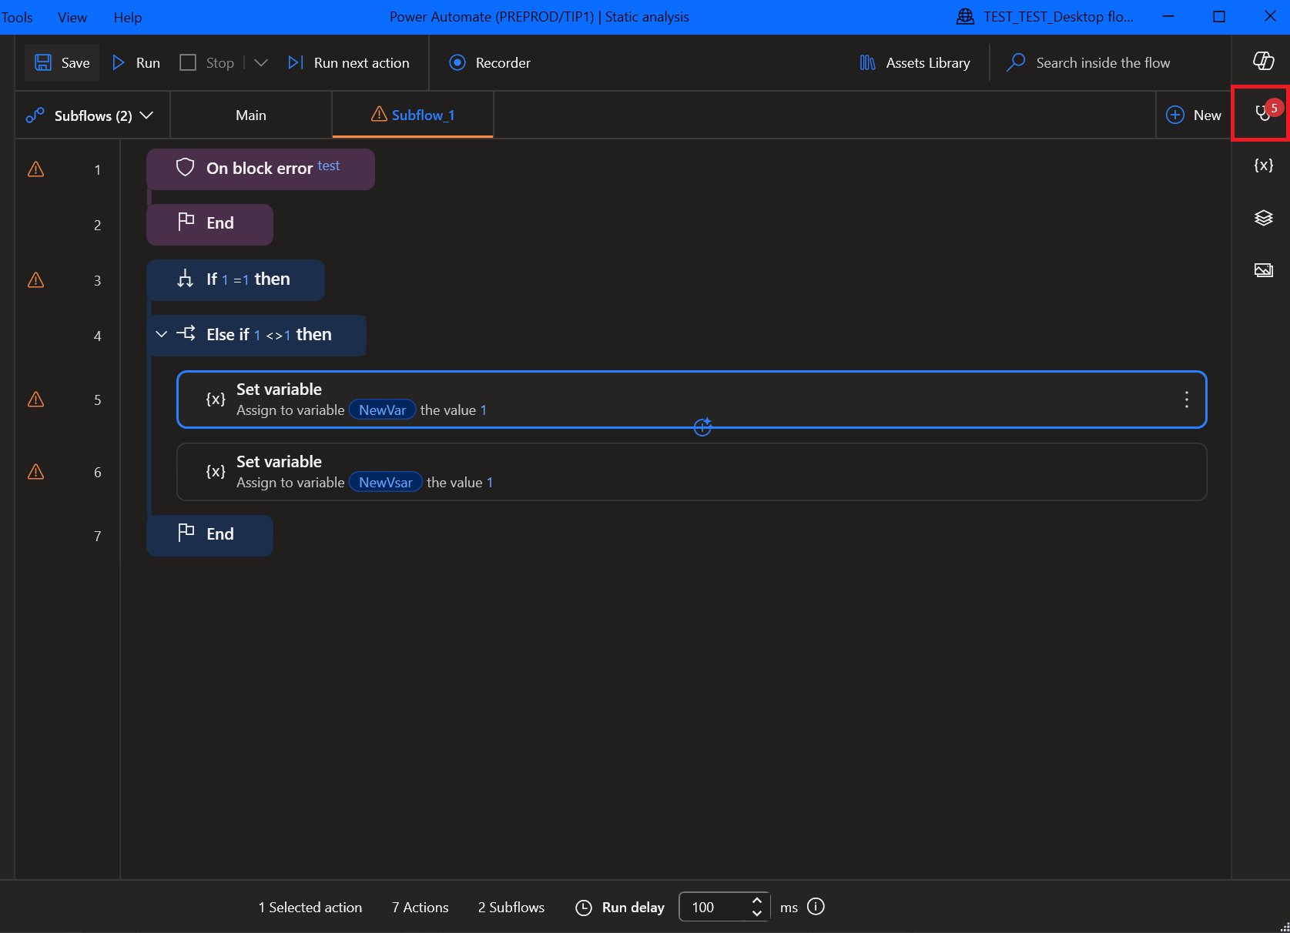Open the UI elements pane
The height and width of the screenshot is (933, 1290).
[x=1263, y=218]
